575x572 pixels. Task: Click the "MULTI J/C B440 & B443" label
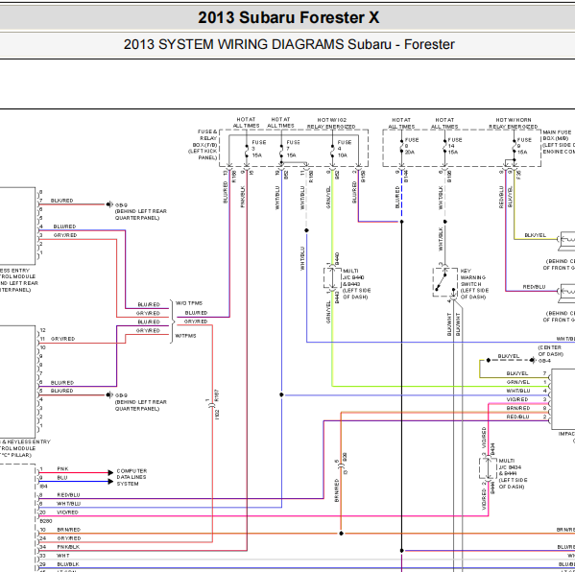coord(353,277)
